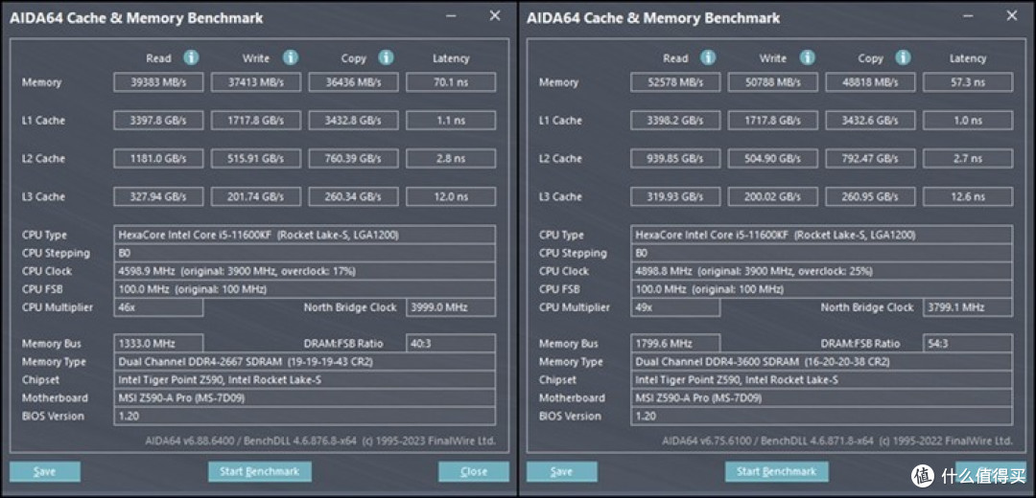Click L2 read value 1181.0 GB/s
Image resolution: width=1036 pixels, height=498 pixels.
pos(158,159)
